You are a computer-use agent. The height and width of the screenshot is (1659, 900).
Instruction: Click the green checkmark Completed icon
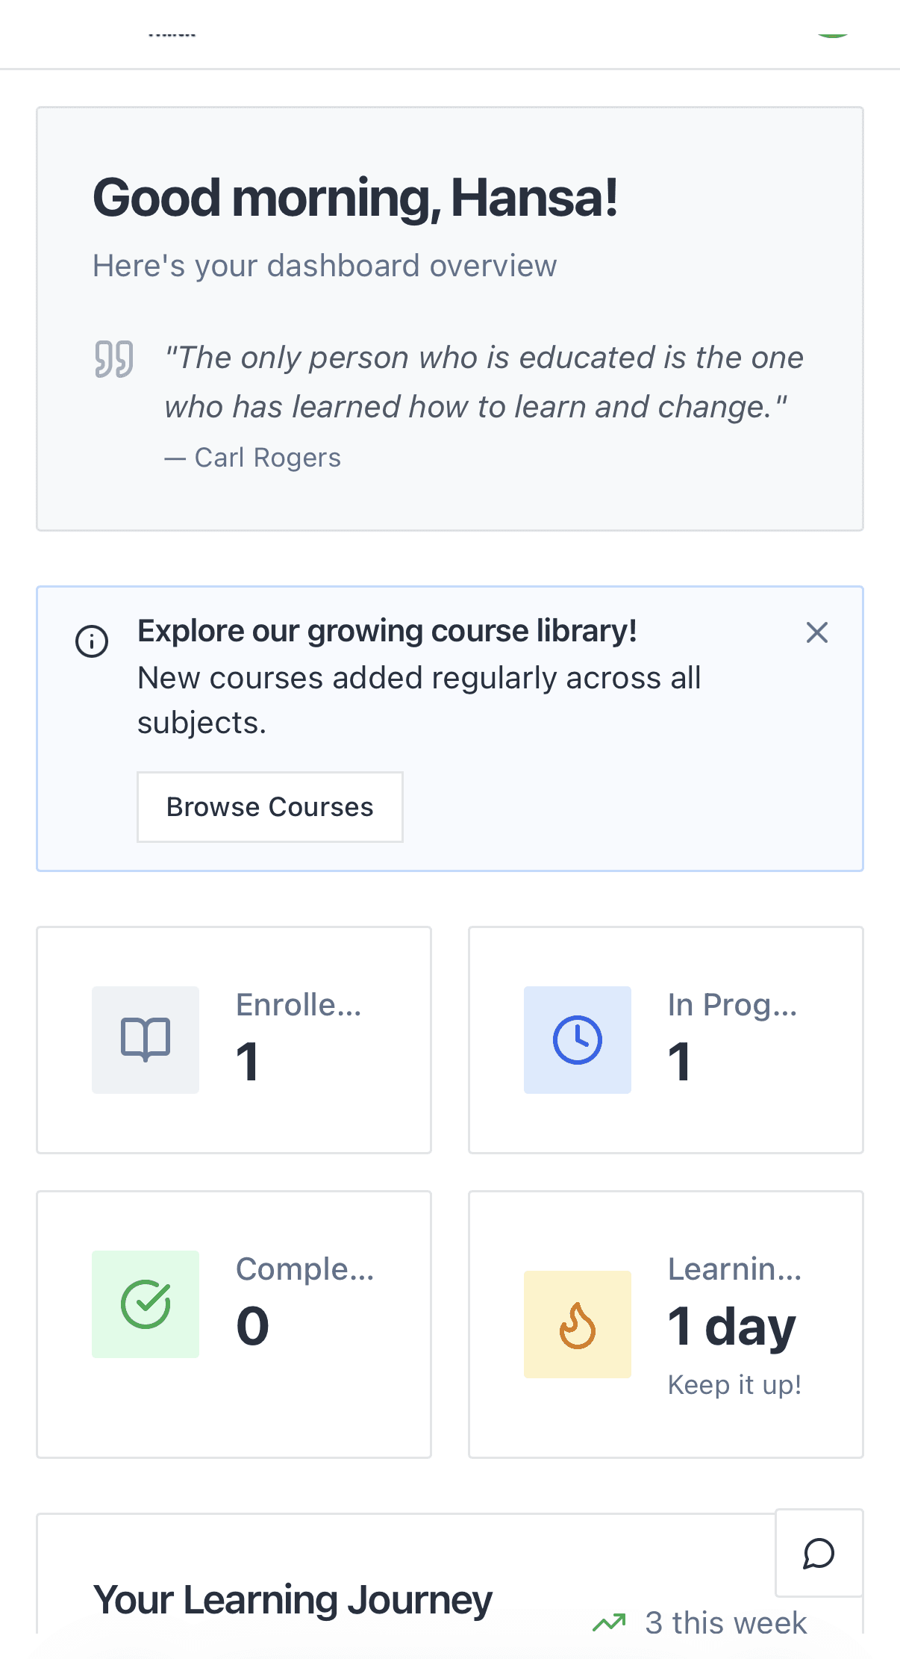146,1304
